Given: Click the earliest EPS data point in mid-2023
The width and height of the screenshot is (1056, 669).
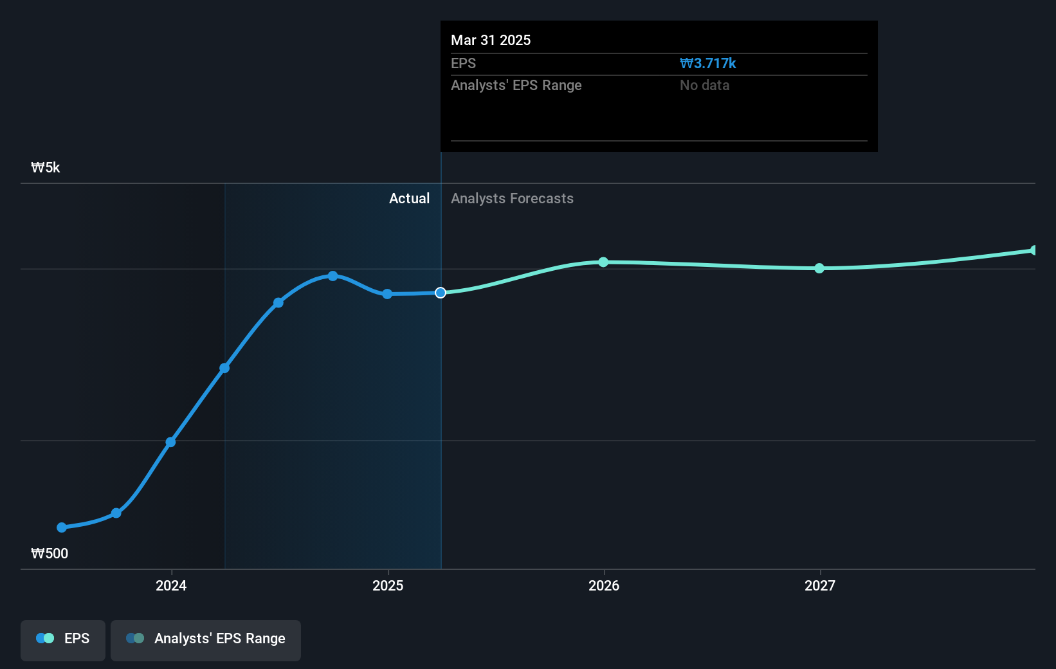Looking at the screenshot, I should pyautogui.click(x=62, y=527).
